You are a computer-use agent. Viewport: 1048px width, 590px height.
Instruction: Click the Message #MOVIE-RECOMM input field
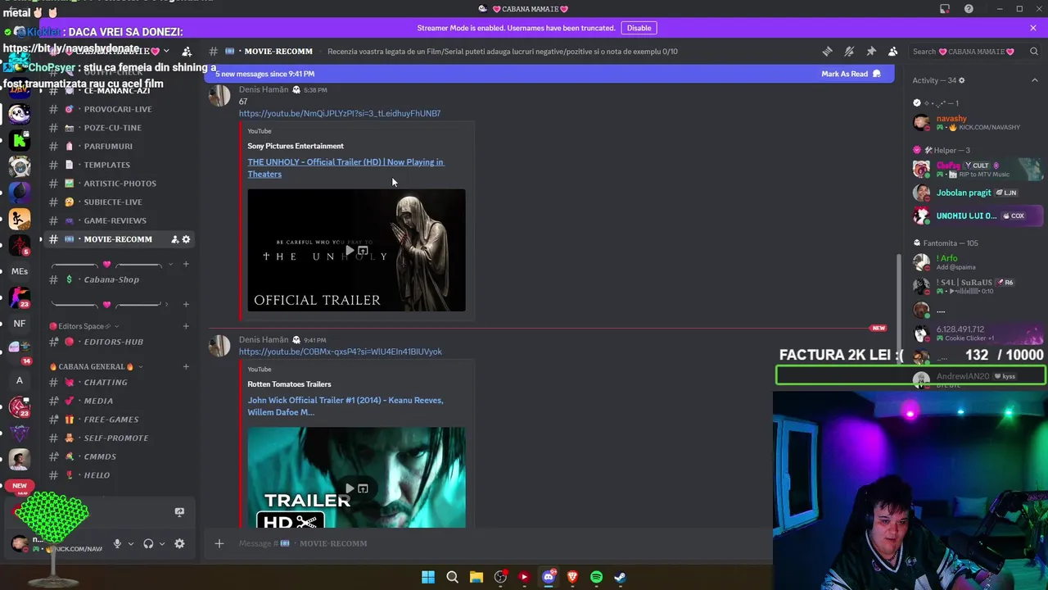(491, 543)
